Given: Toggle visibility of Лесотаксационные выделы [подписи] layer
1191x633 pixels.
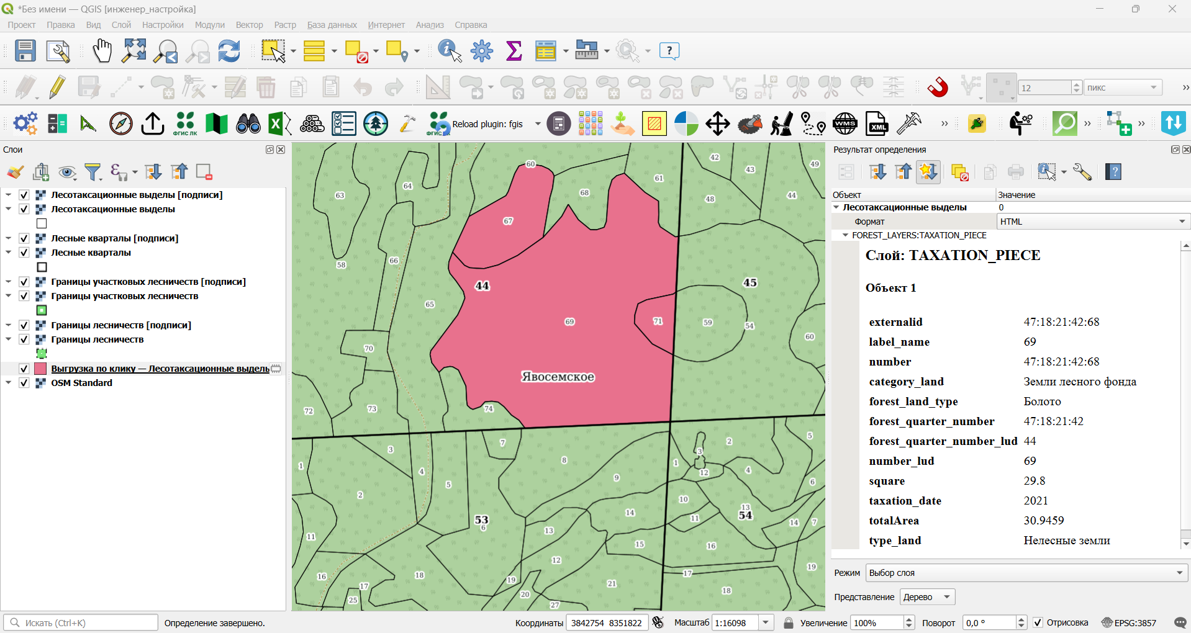Looking at the screenshot, I should 24,195.
